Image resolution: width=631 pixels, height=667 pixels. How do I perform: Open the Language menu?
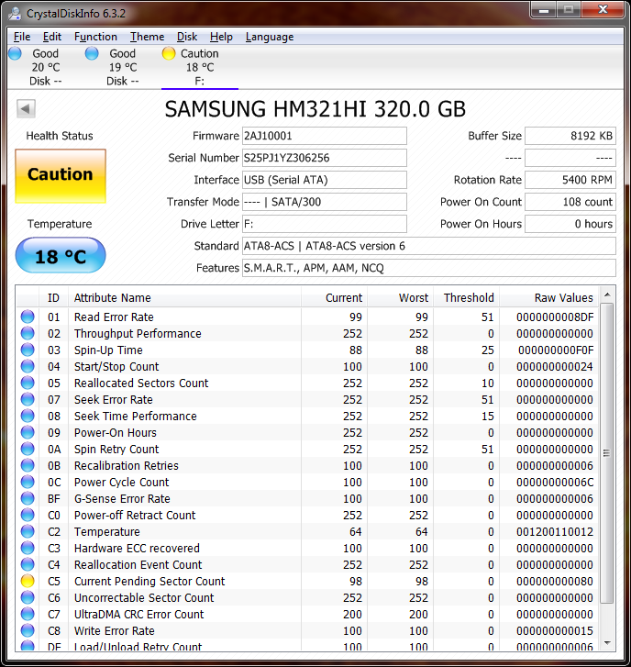[x=270, y=37]
